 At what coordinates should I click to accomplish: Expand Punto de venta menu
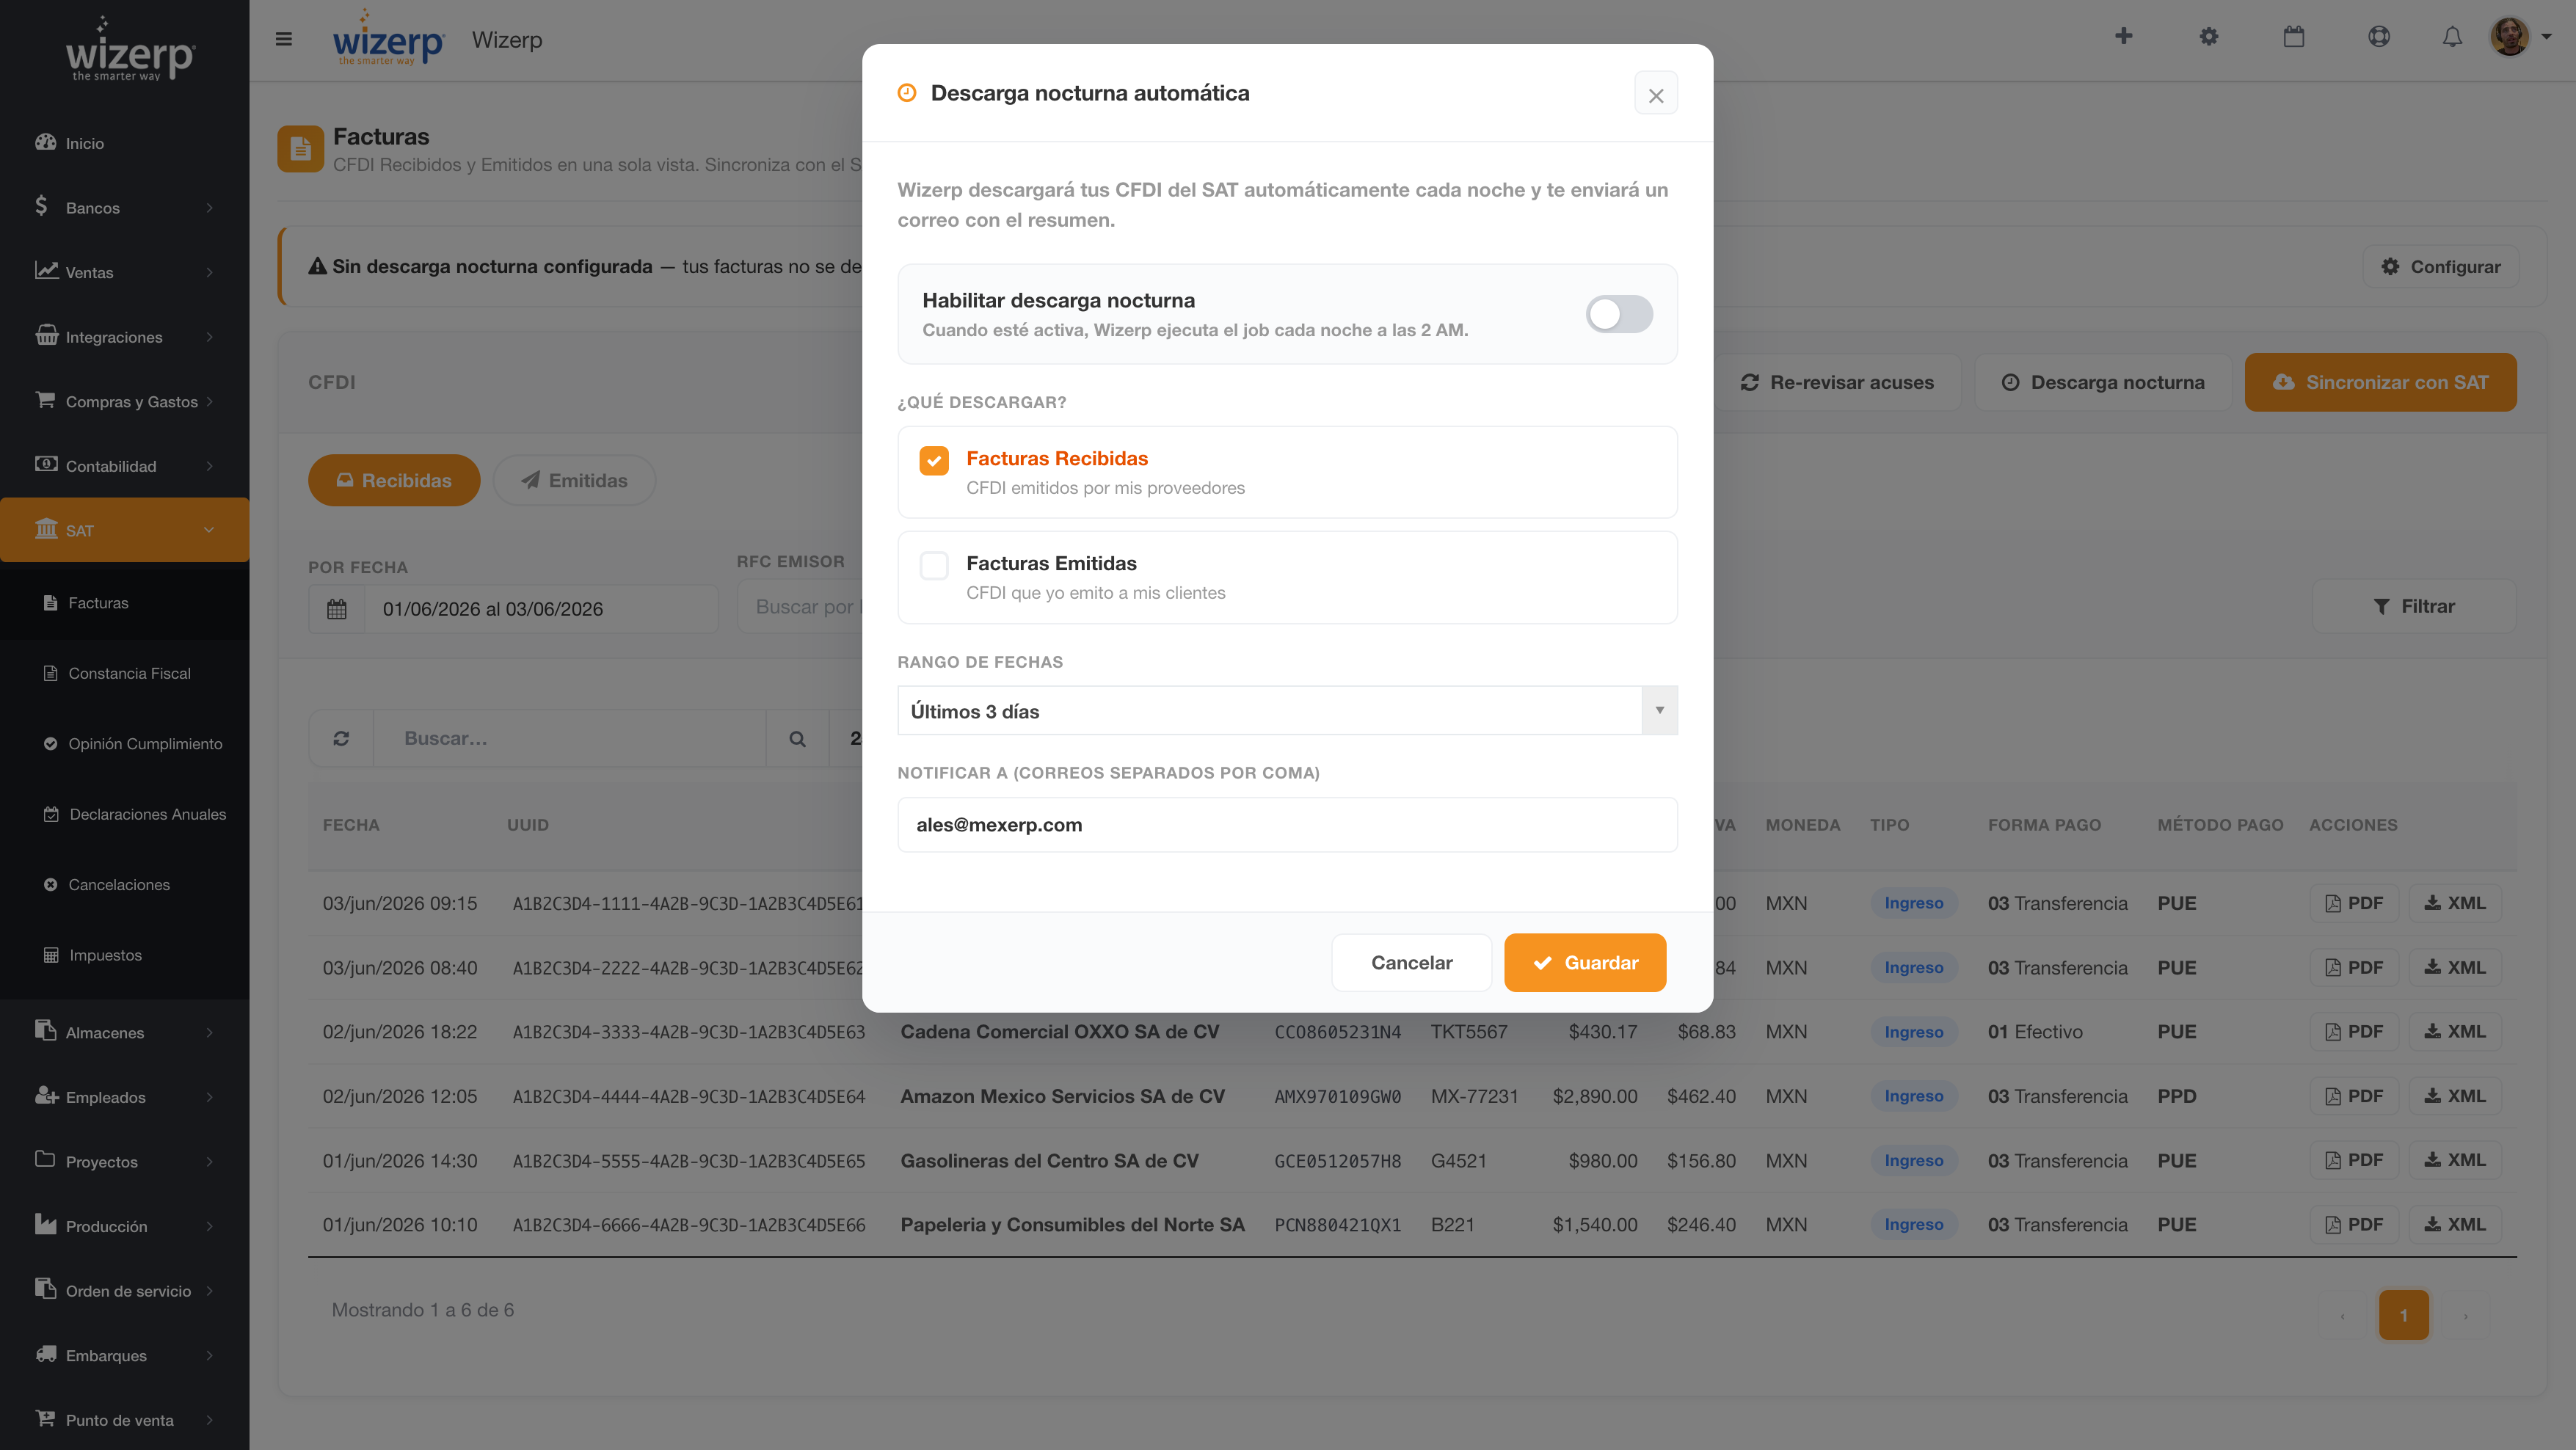tap(124, 1420)
